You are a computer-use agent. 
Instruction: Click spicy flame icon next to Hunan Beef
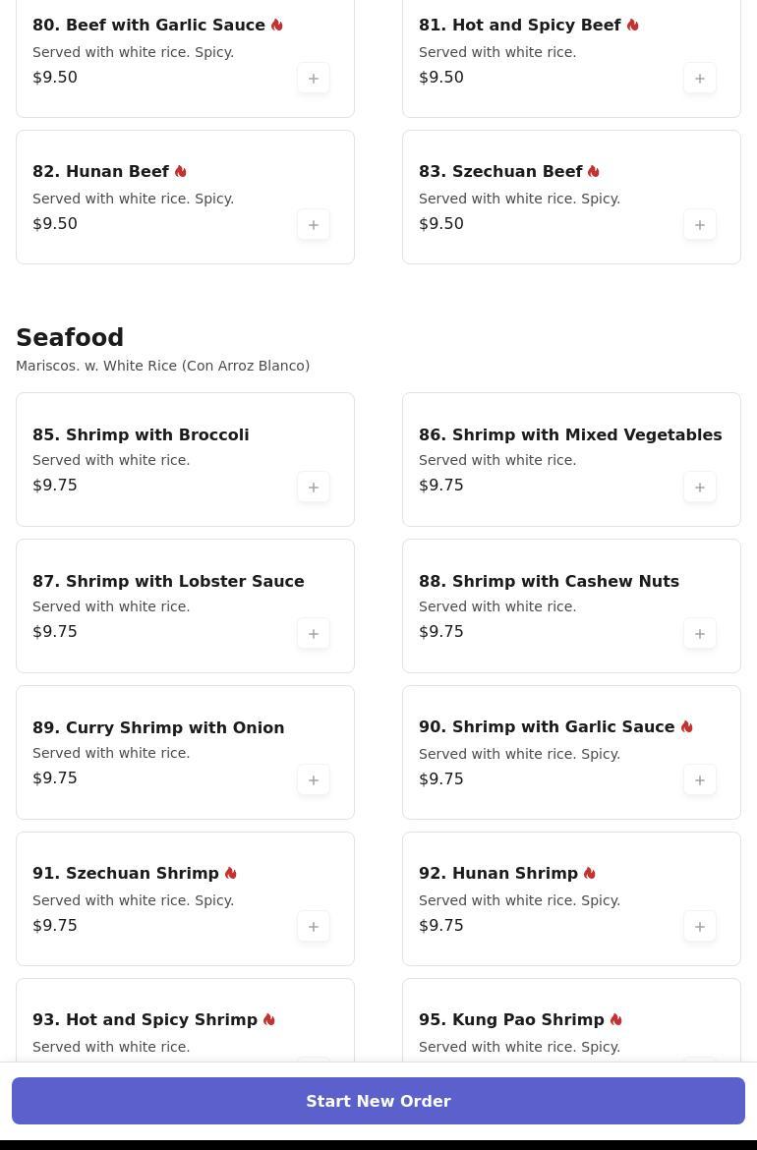[181, 172]
